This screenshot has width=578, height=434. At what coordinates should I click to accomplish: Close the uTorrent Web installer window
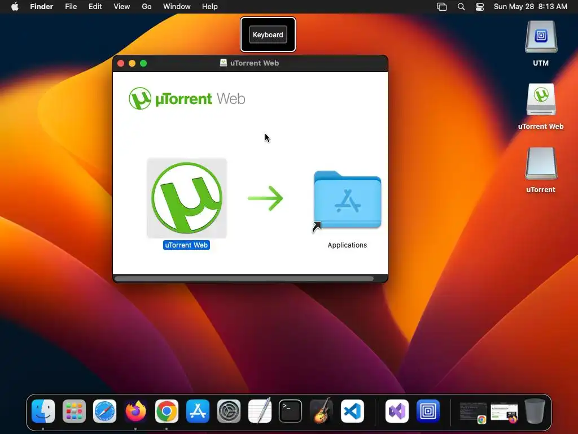tap(121, 63)
